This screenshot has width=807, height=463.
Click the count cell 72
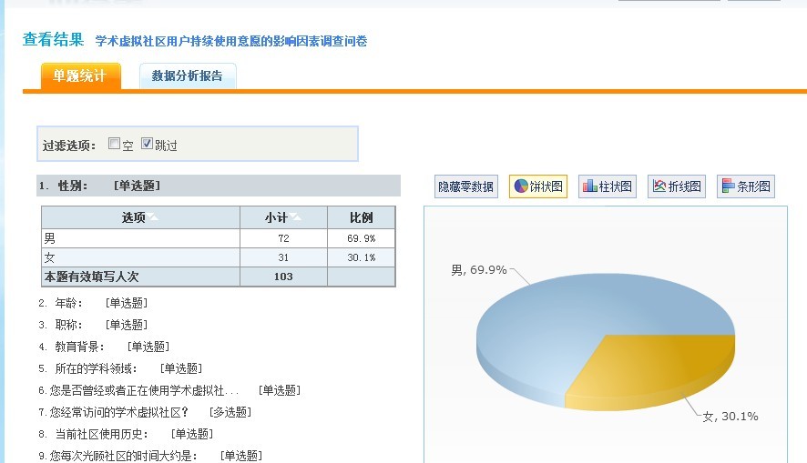pos(283,238)
